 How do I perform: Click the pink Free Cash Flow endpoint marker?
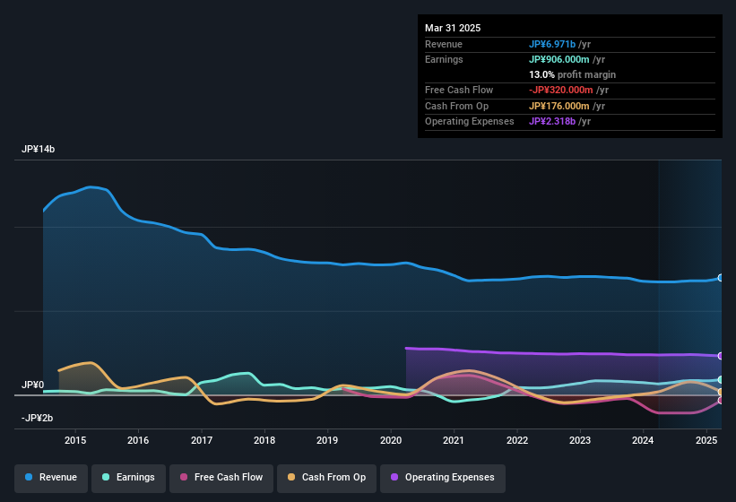pyautogui.click(x=721, y=400)
